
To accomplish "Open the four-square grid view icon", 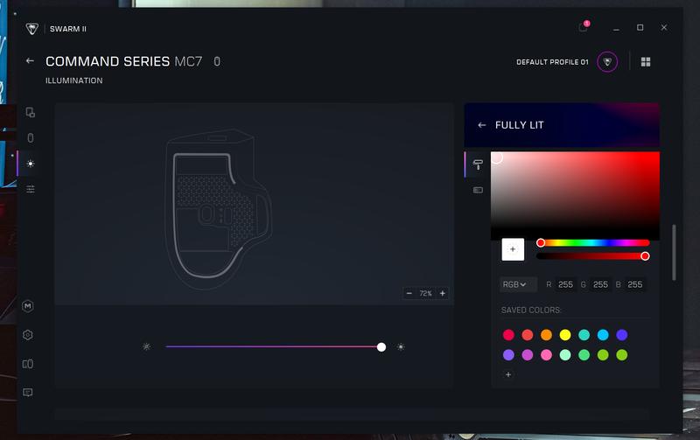I will [x=646, y=61].
